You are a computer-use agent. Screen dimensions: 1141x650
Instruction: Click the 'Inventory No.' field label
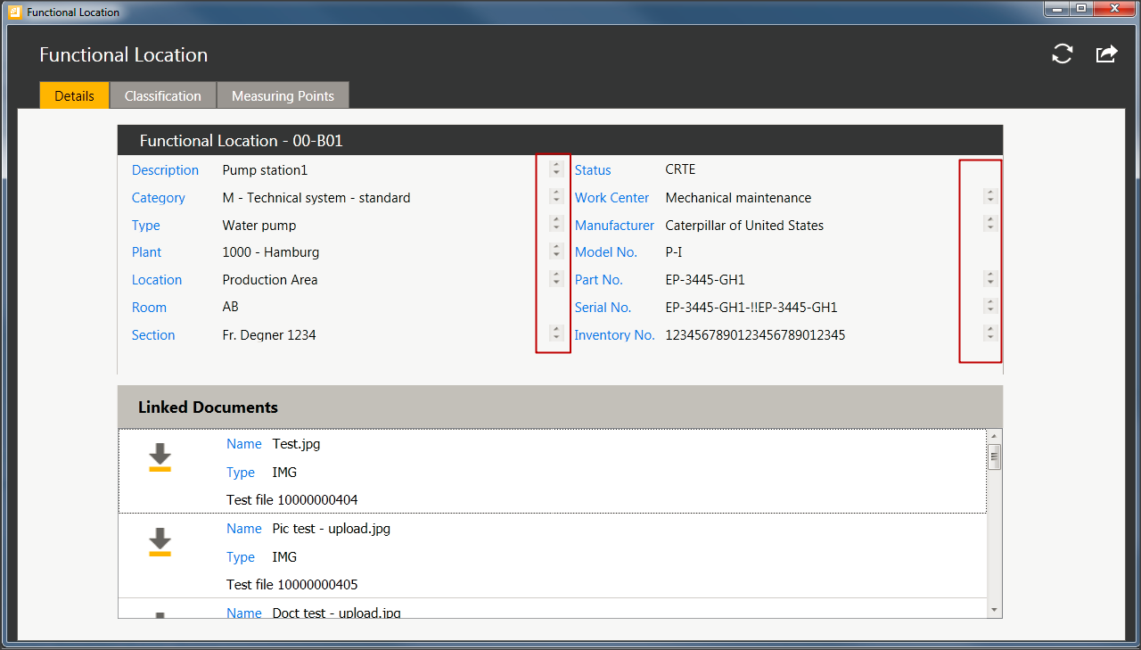(x=614, y=335)
